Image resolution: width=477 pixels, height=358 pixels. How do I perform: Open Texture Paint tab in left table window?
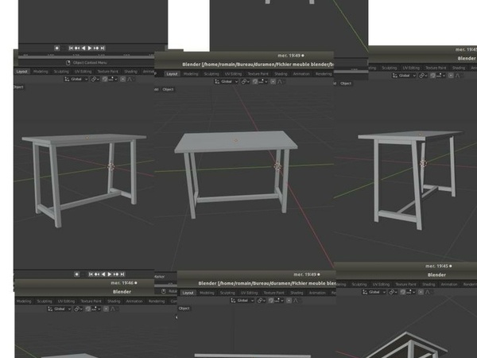pos(107,71)
